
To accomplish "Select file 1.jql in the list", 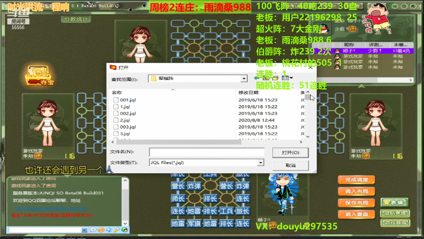I will [125, 107].
